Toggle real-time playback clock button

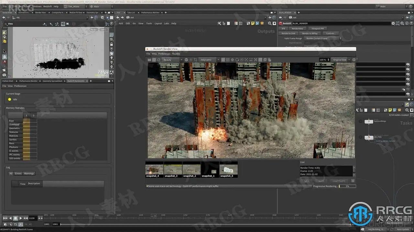click(21, 224)
